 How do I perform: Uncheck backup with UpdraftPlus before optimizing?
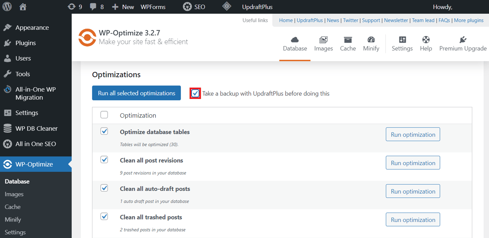[195, 93]
